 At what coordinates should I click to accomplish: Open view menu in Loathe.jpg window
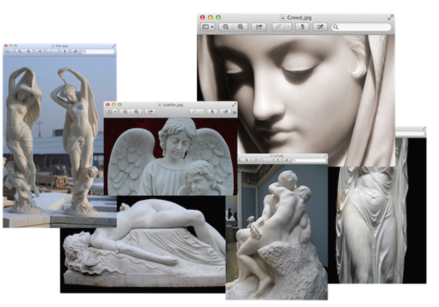pos(111,112)
